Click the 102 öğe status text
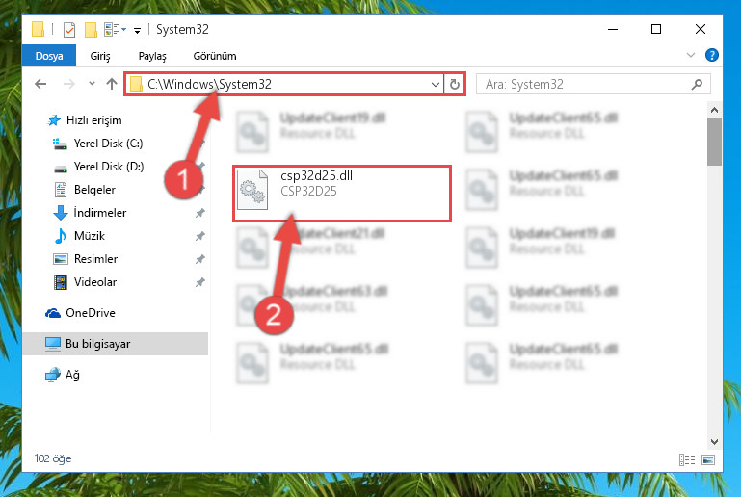Viewport: 741px width, 497px height. (53, 458)
